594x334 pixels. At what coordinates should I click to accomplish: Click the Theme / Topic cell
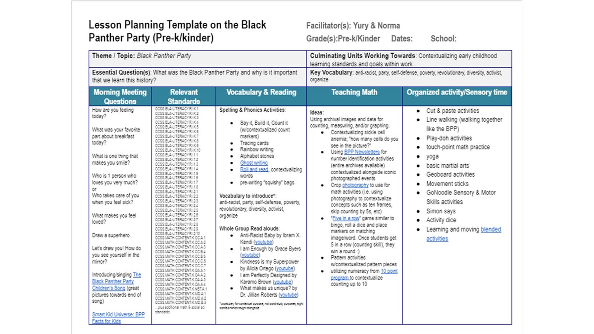point(198,59)
